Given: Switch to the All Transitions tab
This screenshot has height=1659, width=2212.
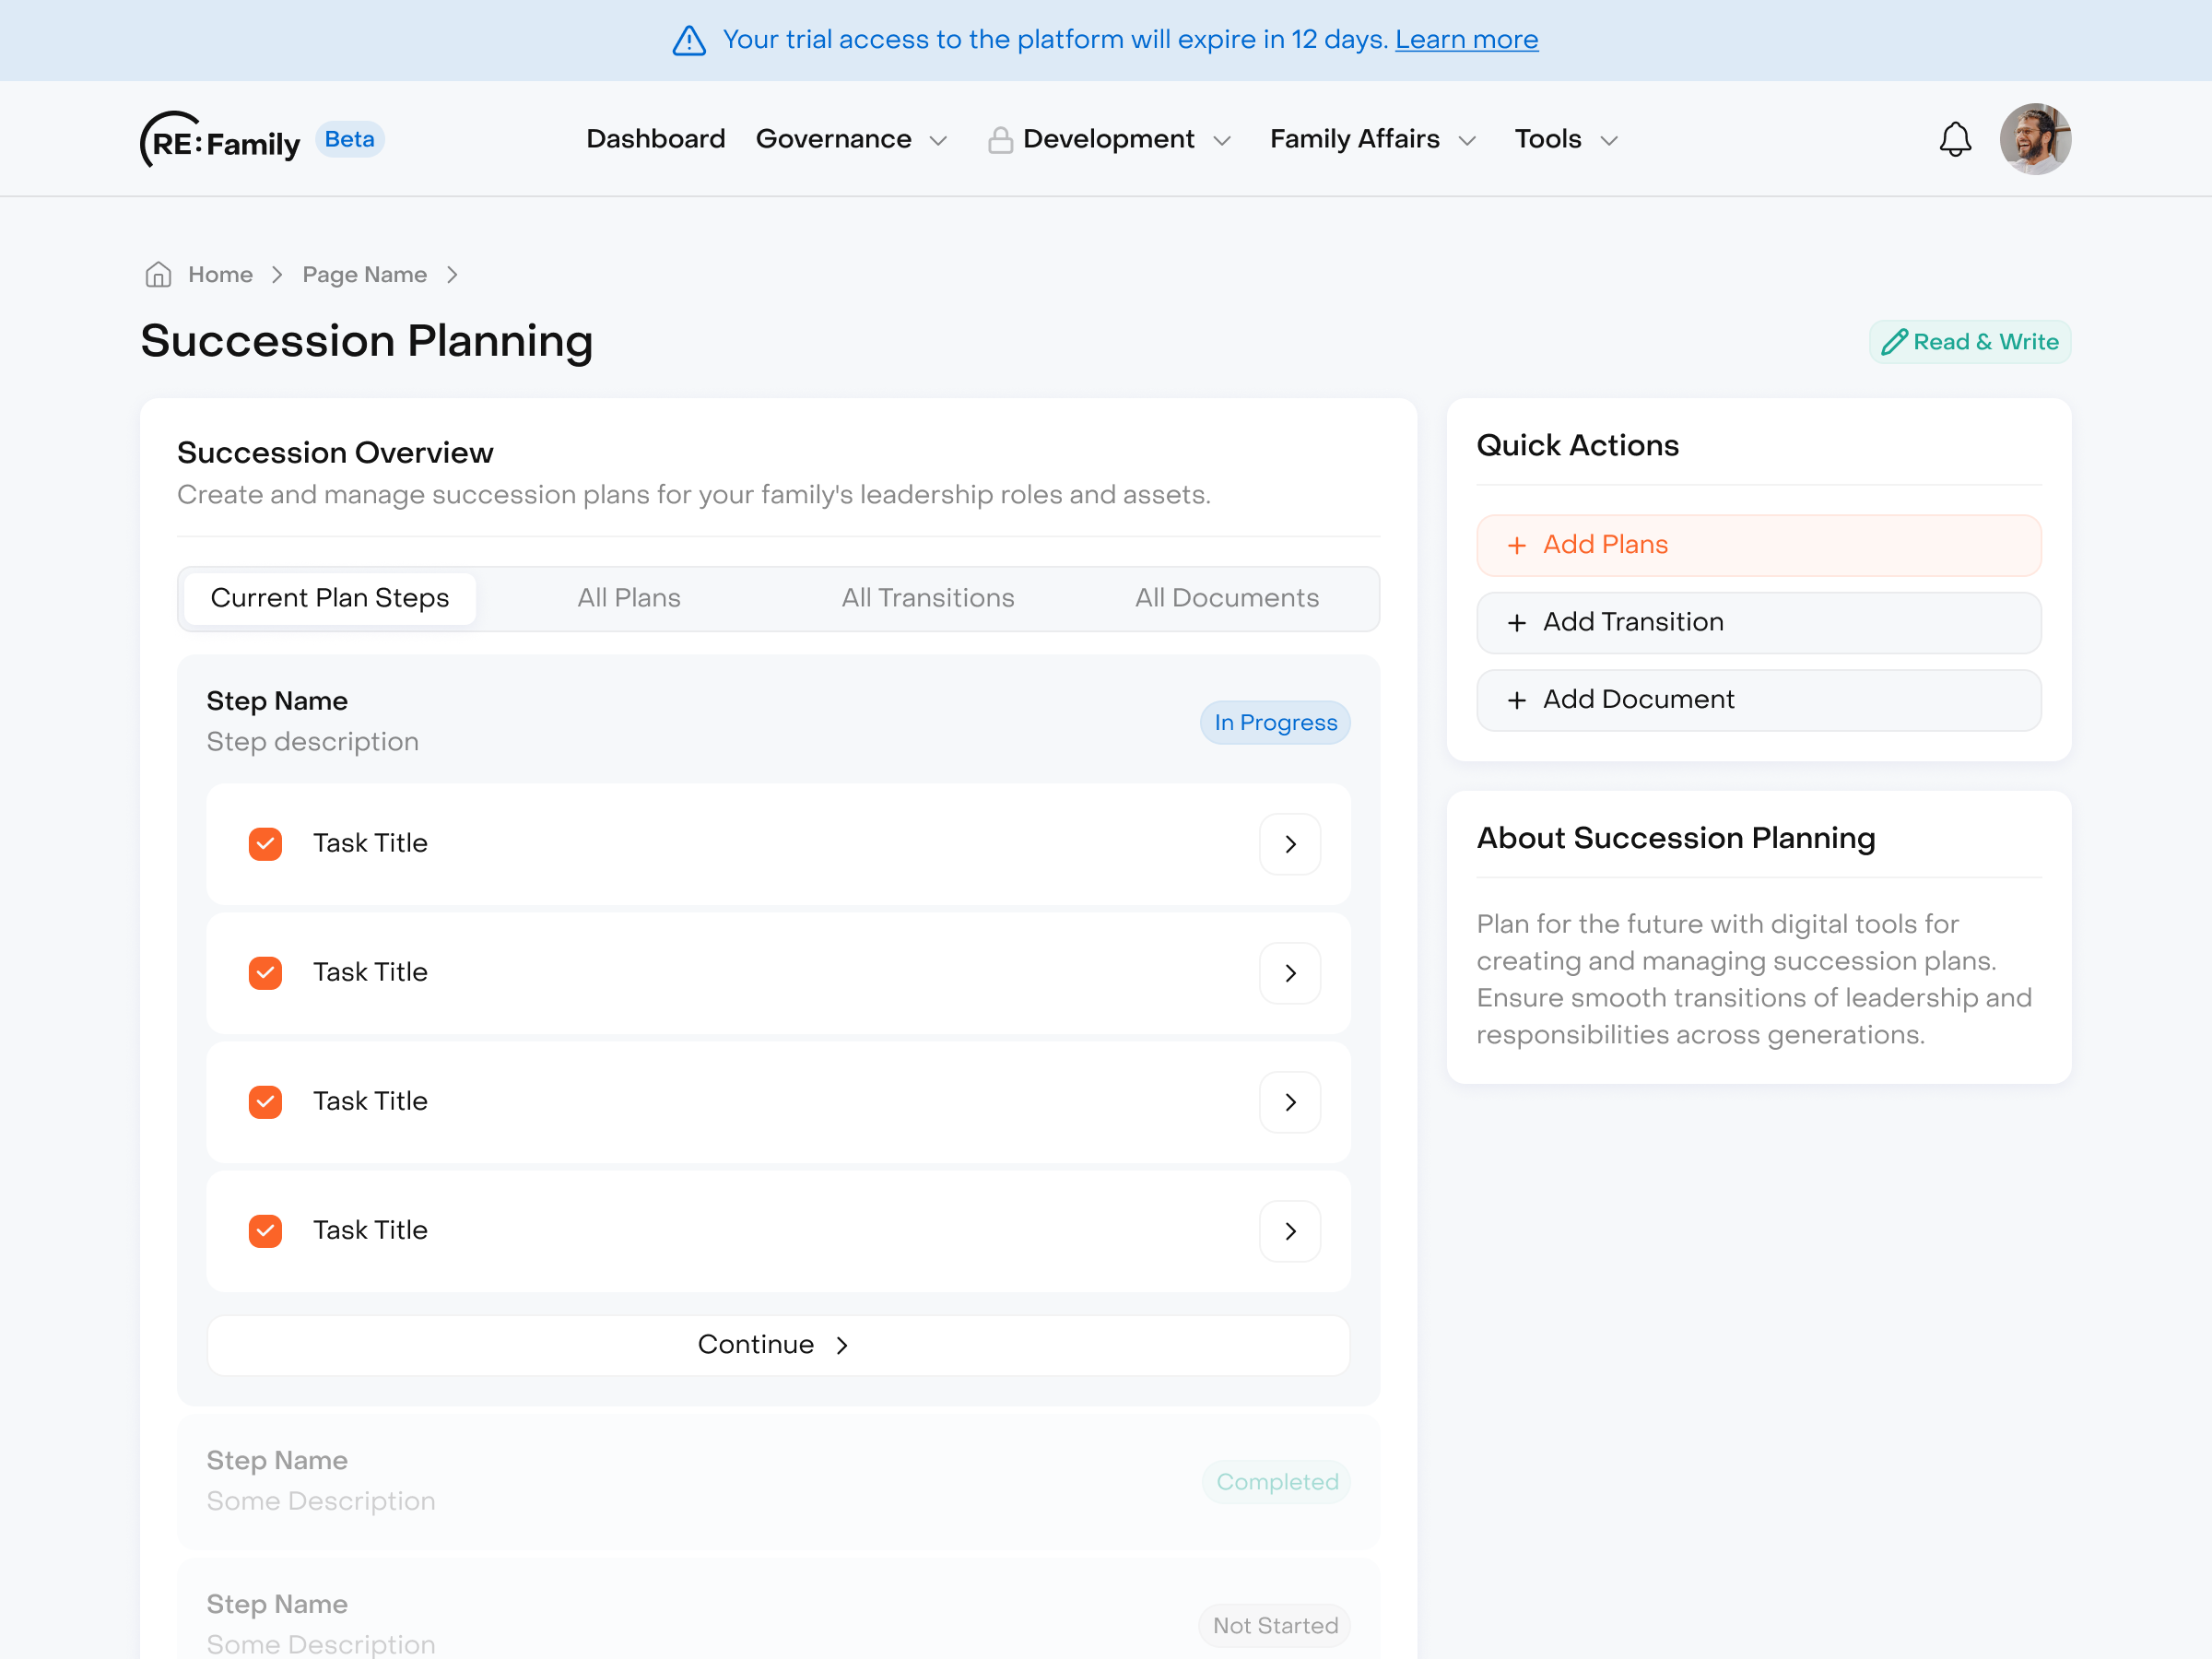Looking at the screenshot, I should tap(927, 598).
